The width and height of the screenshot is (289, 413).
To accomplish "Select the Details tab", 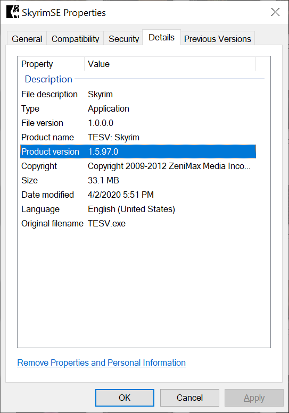I will pos(161,37).
